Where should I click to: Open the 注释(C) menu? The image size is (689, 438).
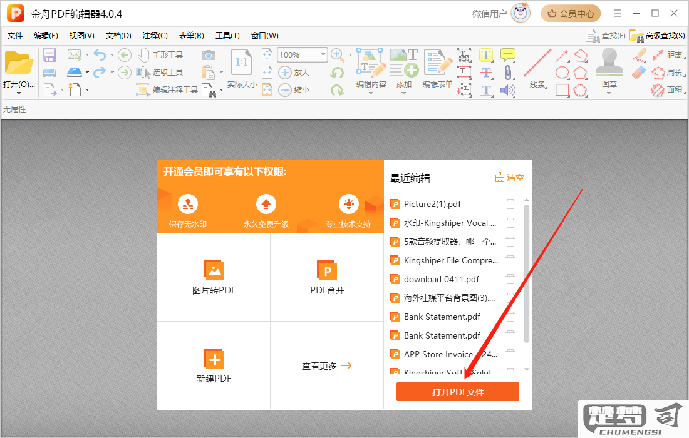tap(155, 36)
